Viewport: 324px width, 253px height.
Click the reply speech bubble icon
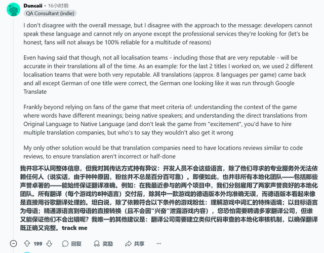point(65,243)
